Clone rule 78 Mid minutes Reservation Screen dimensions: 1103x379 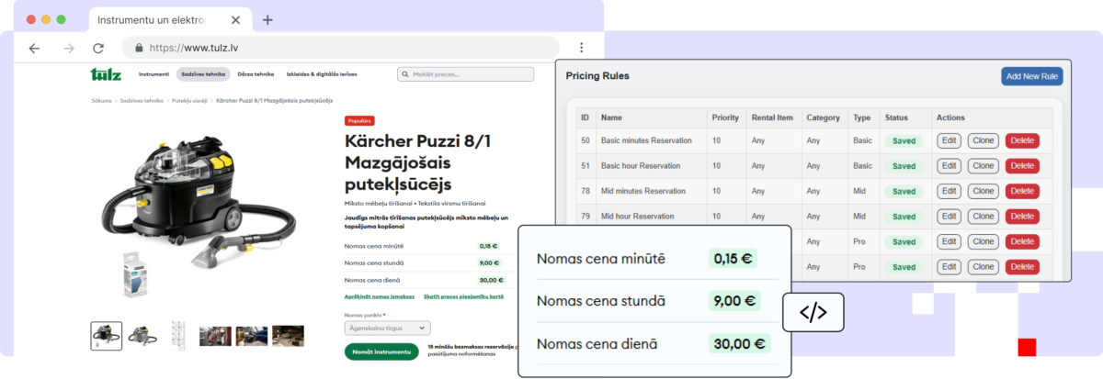pyautogui.click(x=984, y=191)
